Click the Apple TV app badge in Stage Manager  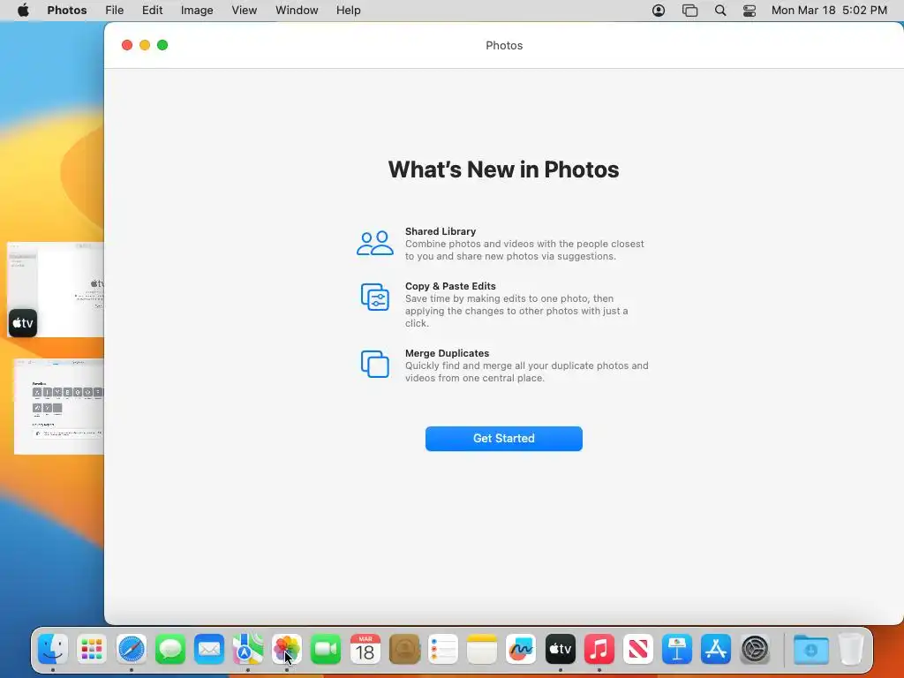[23, 323]
